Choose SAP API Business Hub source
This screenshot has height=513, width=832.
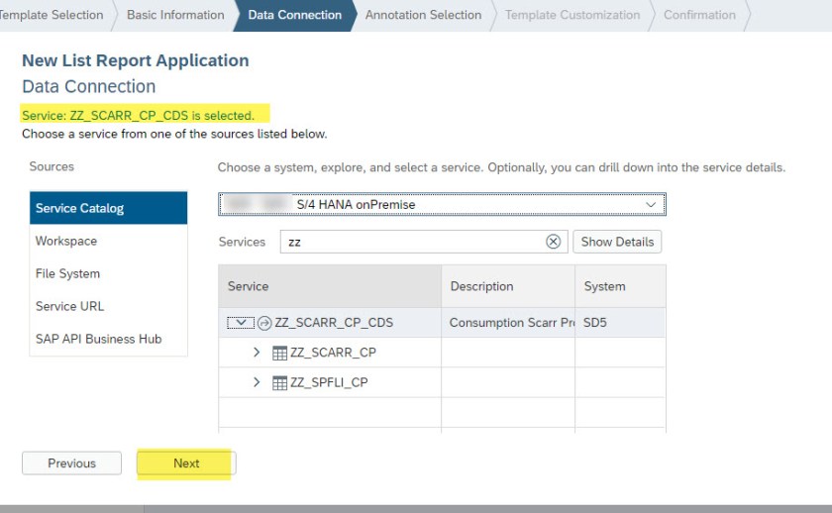pos(98,339)
